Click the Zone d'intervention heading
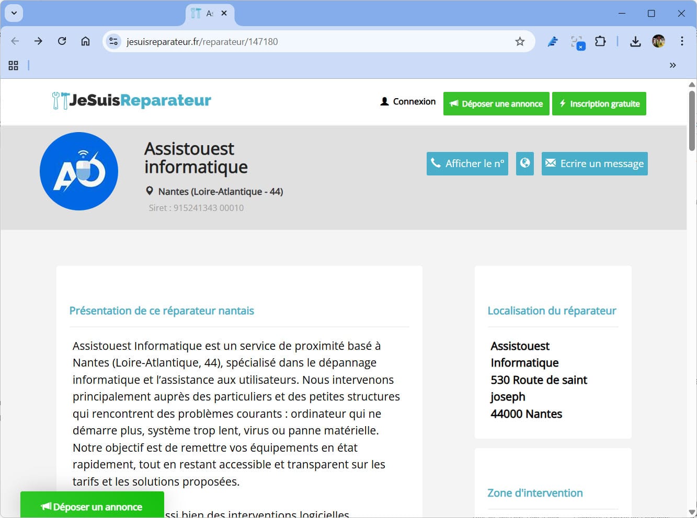 (535, 493)
